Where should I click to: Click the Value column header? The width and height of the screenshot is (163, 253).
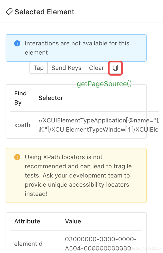[73, 221]
